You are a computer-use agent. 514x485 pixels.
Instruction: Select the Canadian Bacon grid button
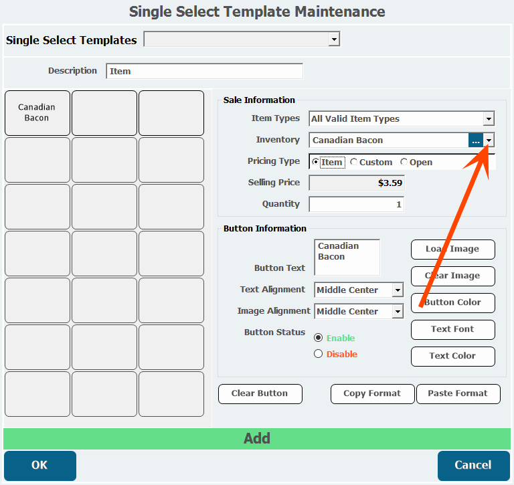[x=37, y=113]
